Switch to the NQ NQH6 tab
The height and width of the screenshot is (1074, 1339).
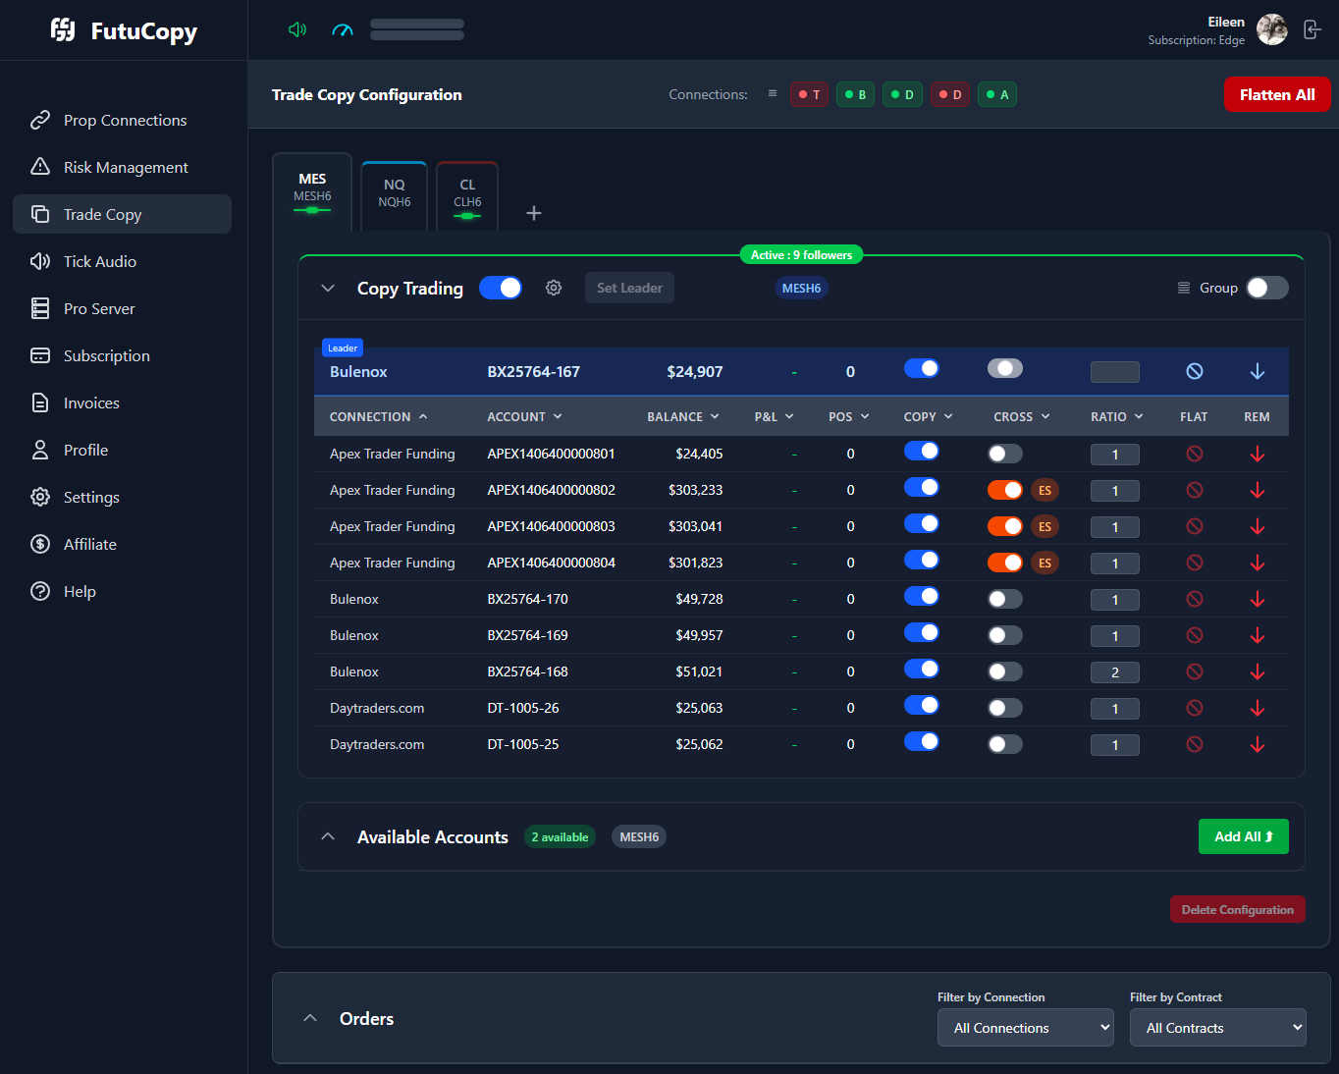click(395, 192)
